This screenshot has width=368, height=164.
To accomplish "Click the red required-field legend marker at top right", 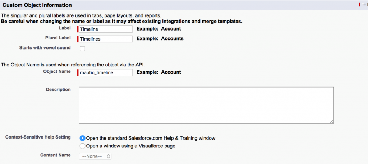I will click(x=359, y=5).
